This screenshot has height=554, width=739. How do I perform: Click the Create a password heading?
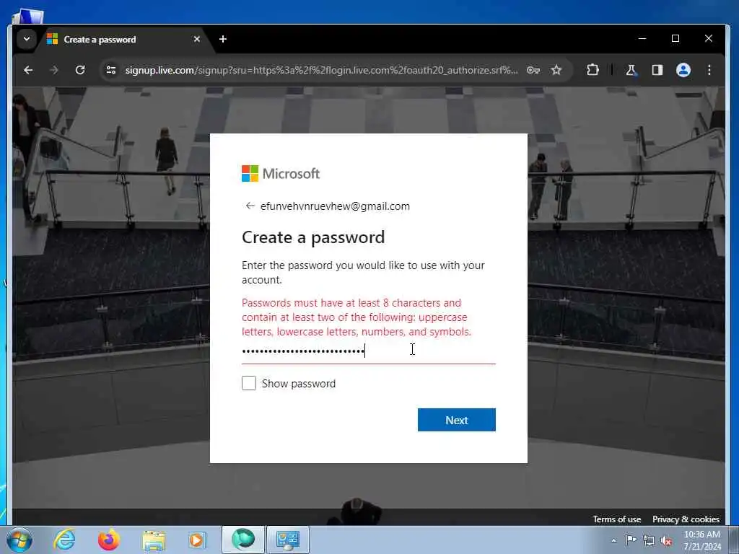click(313, 237)
